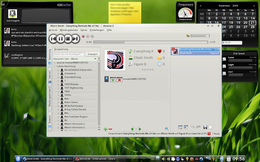Image resolution: width=260 pixels, height=162 pixels.
Task: Select Everything Reminds Me of Her playlist row
Action: tap(195, 51)
